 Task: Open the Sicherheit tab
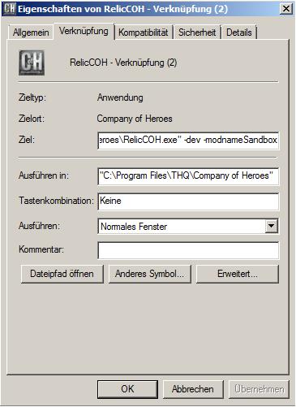click(x=197, y=32)
